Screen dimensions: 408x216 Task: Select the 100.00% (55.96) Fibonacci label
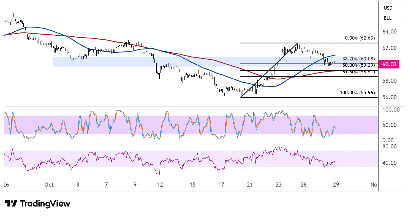(x=357, y=93)
